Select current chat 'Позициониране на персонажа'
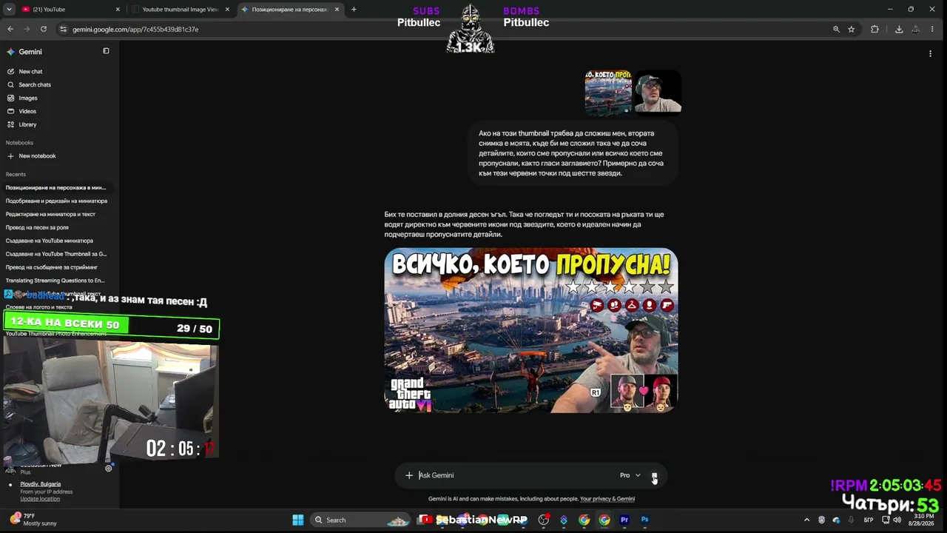947x533 pixels. pyautogui.click(x=56, y=188)
